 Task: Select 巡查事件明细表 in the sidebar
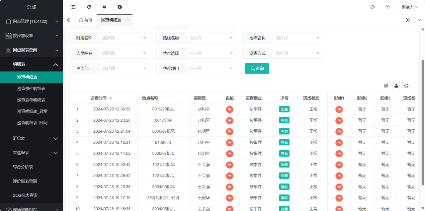coord(37,88)
